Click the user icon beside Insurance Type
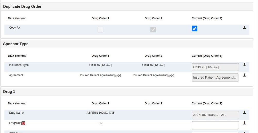The width and height of the screenshot is (258, 133). [245, 65]
